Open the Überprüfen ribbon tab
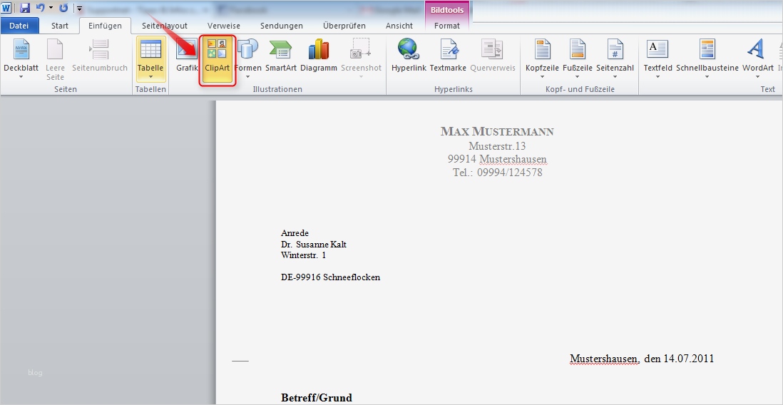The width and height of the screenshot is (783, 405). pyautogui.click(x=344, y=26)
